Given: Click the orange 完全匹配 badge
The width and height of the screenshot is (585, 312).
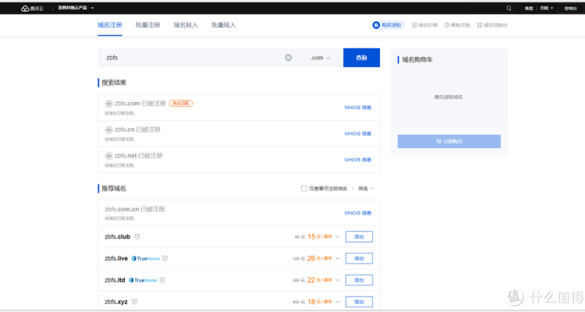Looking at the screenshot, I should point(181,104).
